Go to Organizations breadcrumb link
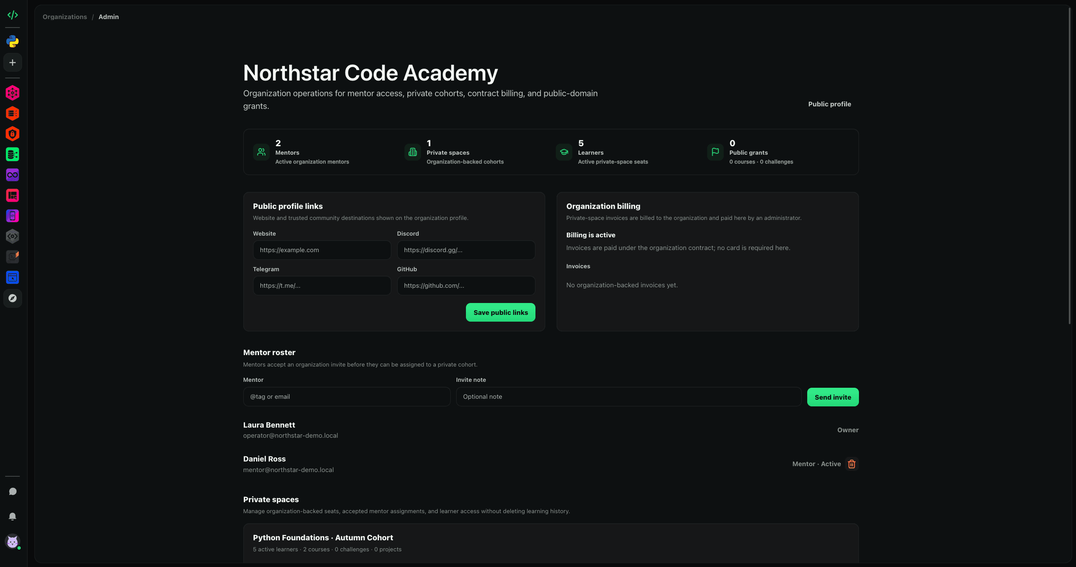The height and width of the screenshot is (567, 1076). [64, 17]
